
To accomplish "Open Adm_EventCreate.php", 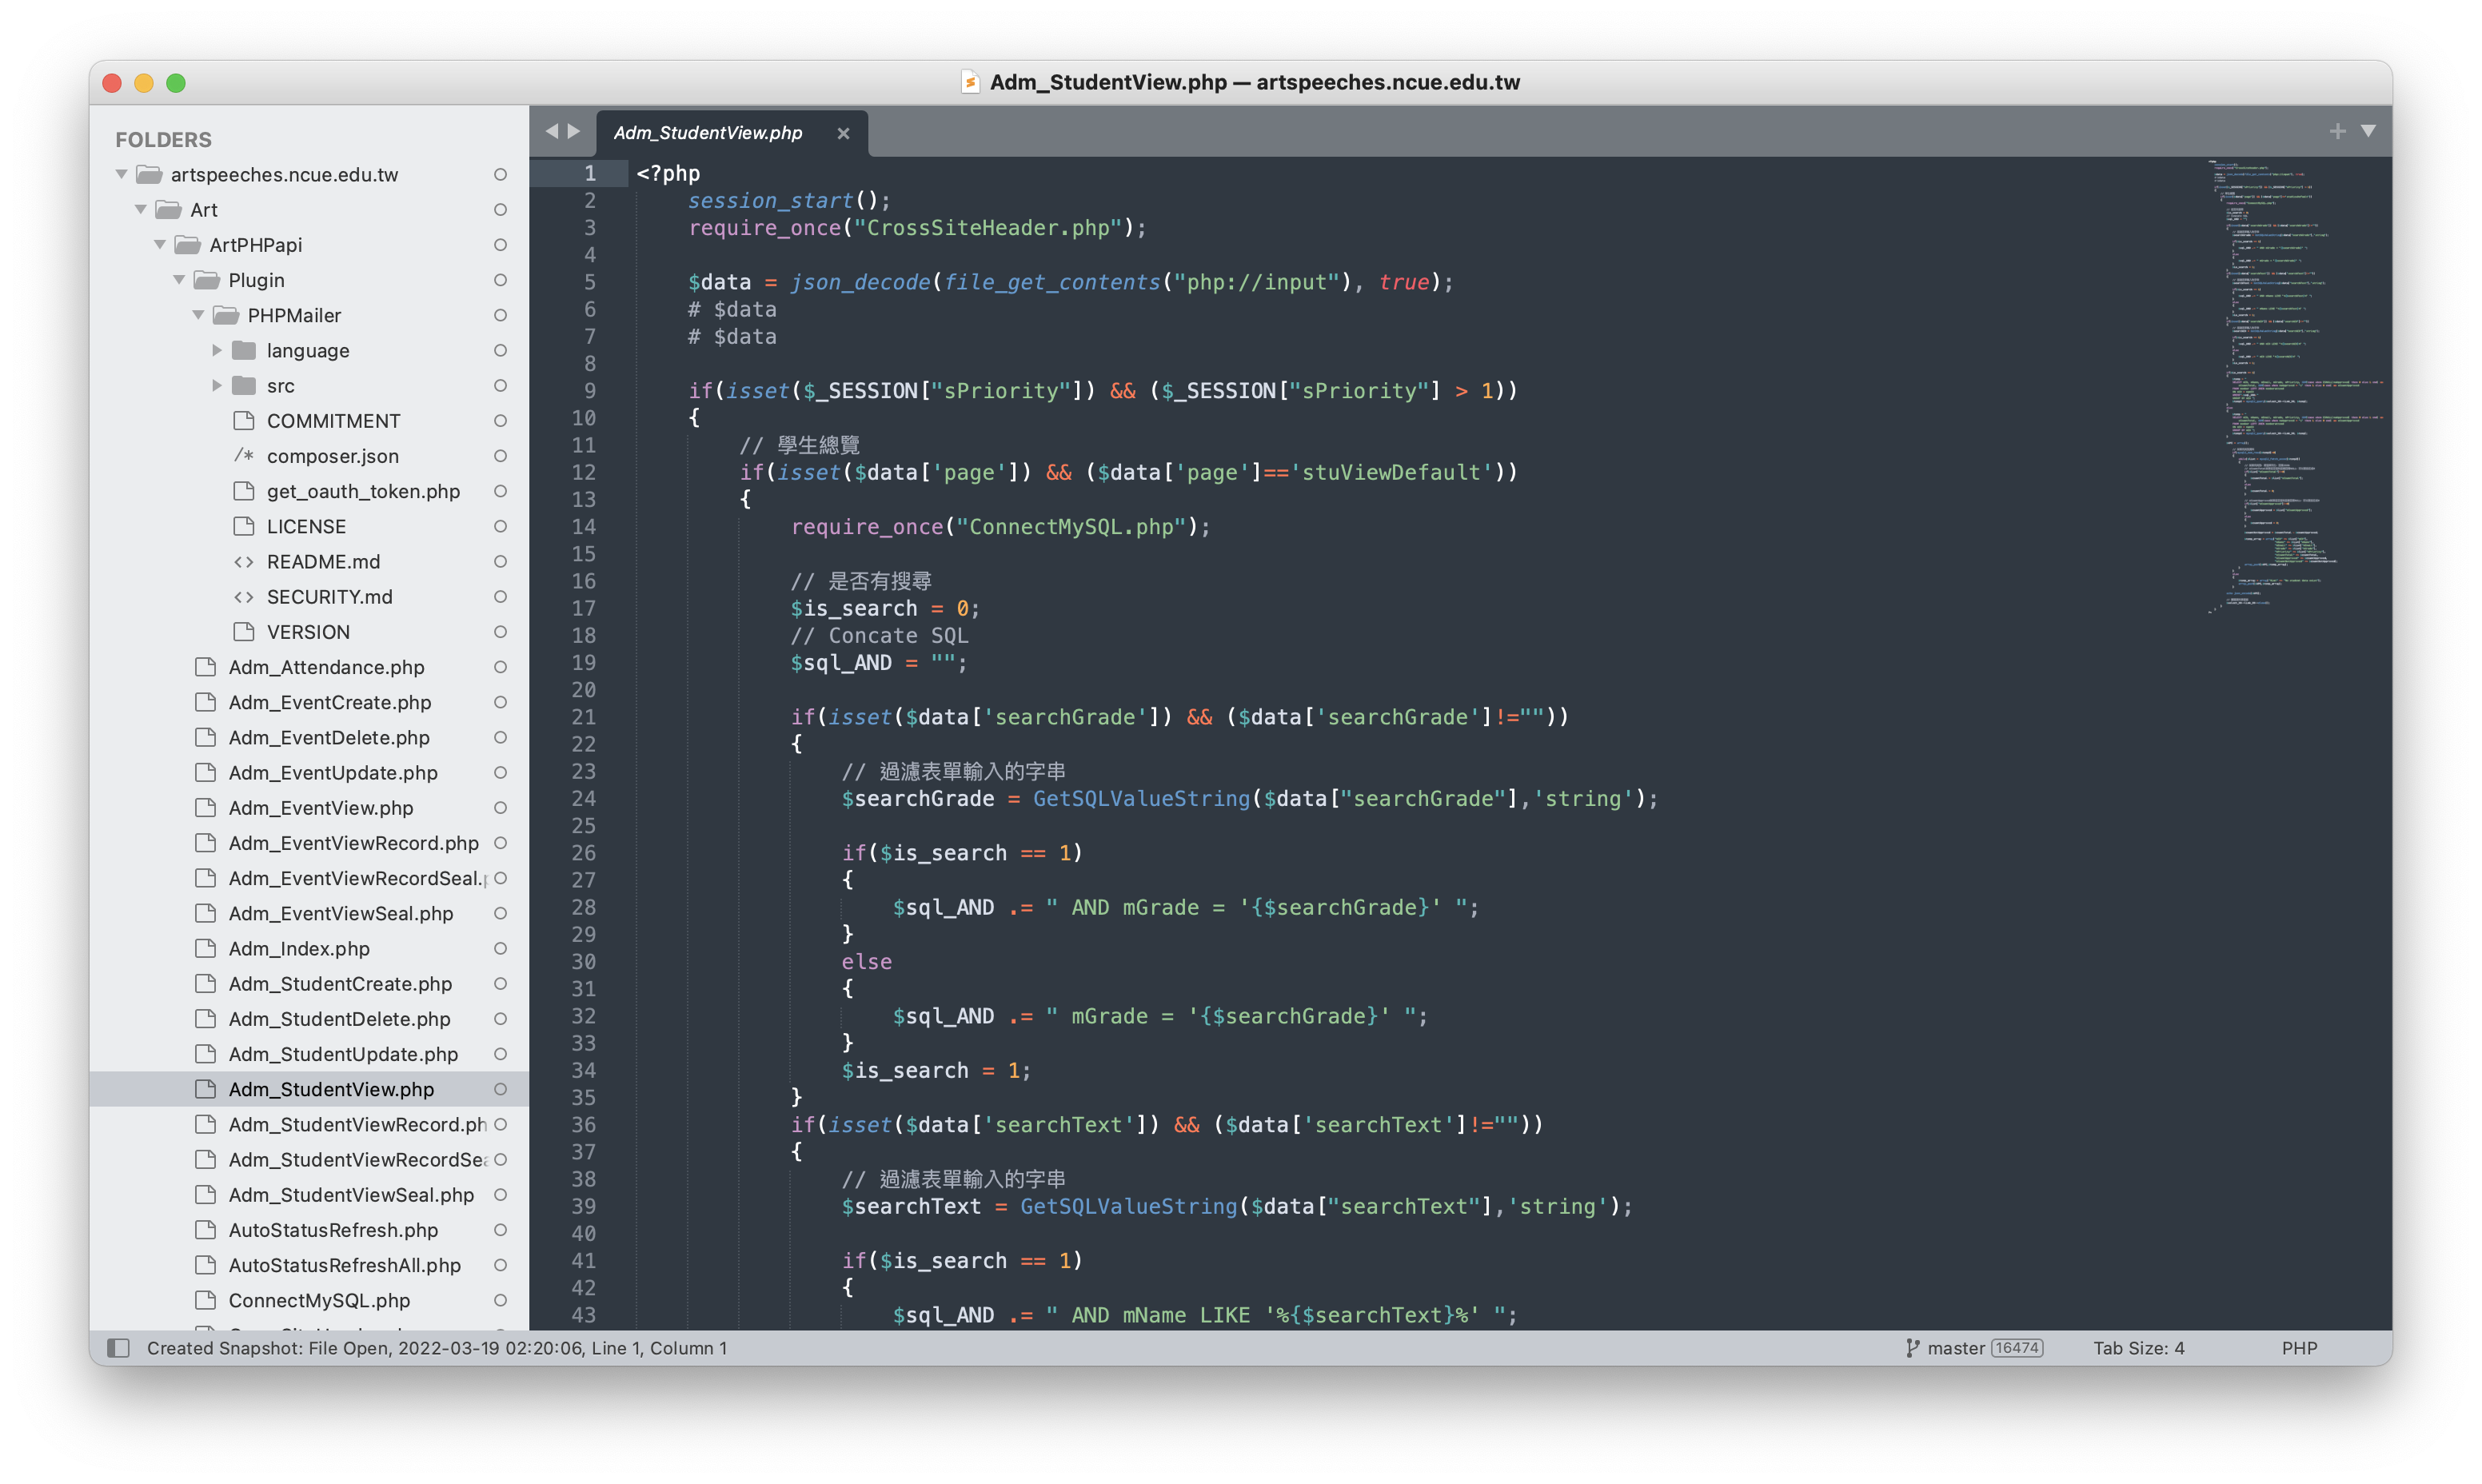I will point(330,701).
